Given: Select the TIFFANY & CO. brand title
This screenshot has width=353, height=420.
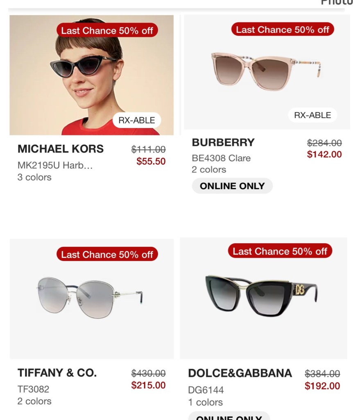Looking at the screenshot, I should pos(57,372).
